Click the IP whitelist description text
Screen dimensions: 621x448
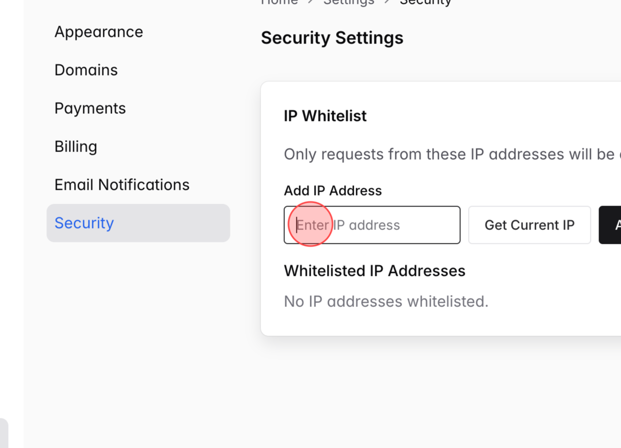[x=430, y=154]
